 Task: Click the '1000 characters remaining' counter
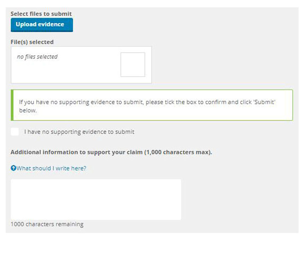(47, 224)
